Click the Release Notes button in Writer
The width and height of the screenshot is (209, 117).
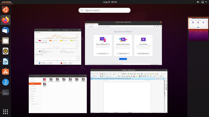159,79
